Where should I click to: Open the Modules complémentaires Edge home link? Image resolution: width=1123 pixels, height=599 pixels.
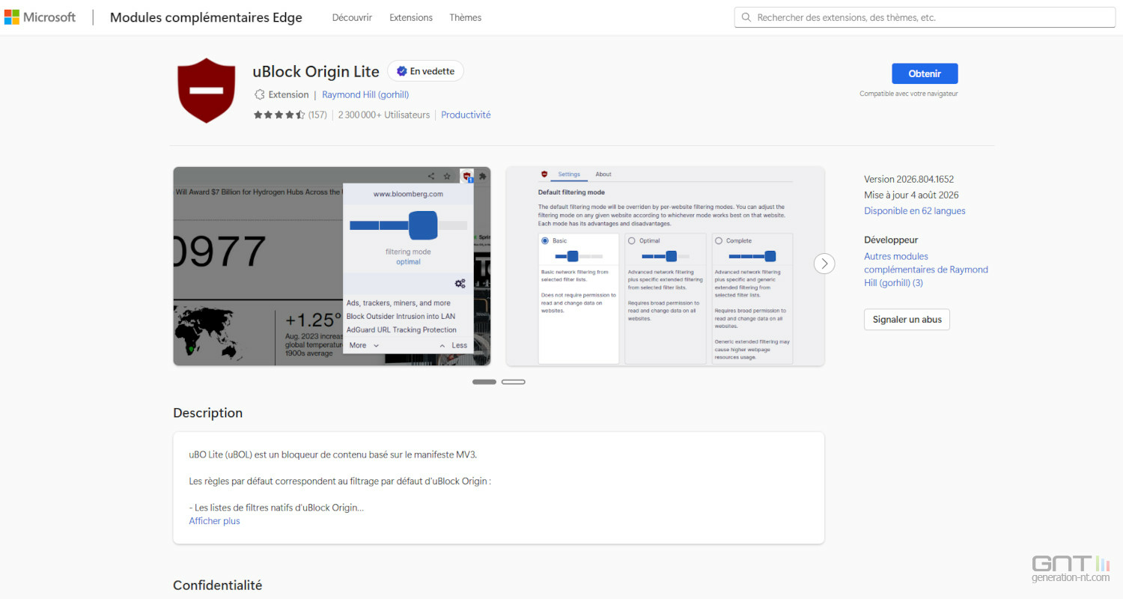tap(206, 17)
